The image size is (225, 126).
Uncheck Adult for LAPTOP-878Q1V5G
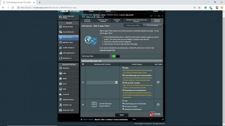point(123,101)
